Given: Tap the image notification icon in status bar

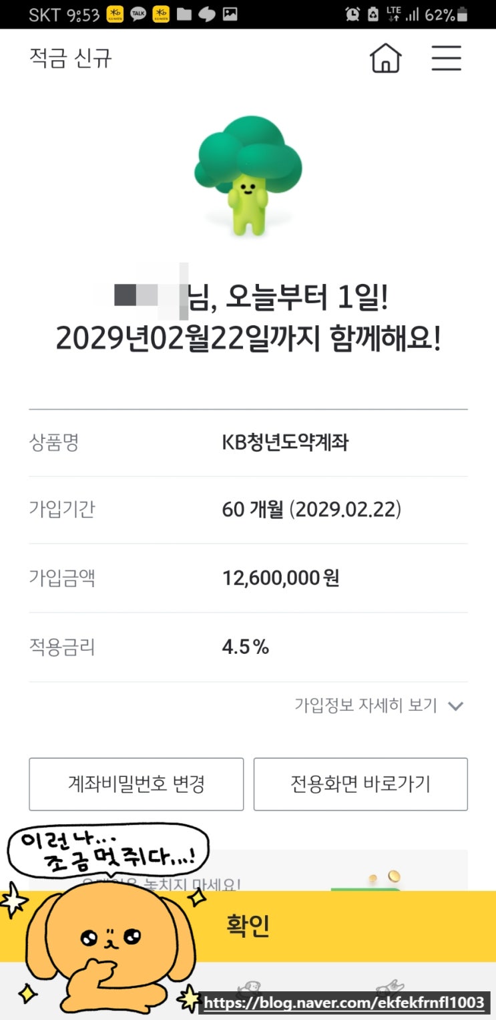Looking at the screenshot, I should (x=230, y=14).
